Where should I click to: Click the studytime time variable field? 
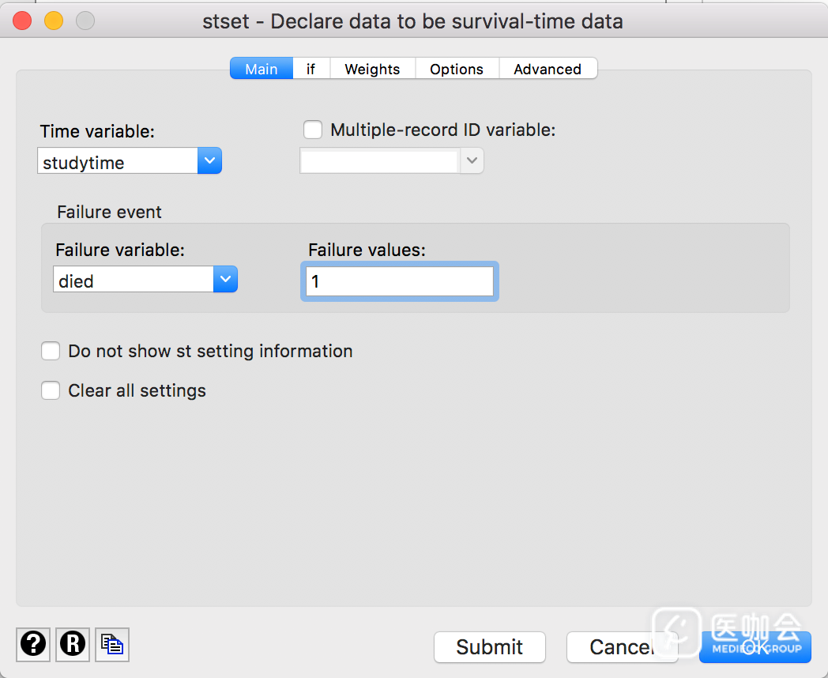tap(117, 162)
